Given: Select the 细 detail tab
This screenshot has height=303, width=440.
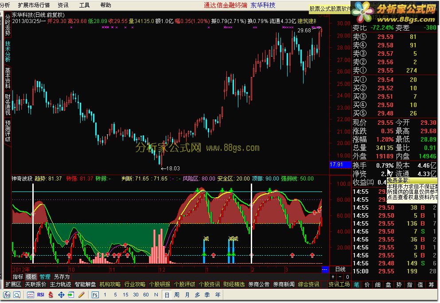Looking at the screenshot, I should (x=378, y=284).
